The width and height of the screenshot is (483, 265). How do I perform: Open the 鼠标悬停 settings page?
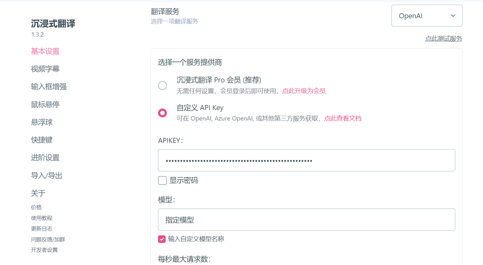45,104
